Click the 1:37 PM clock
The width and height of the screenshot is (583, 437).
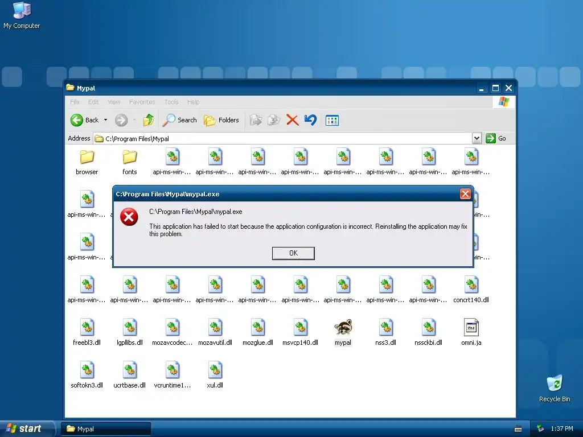click(x=562, y=429)
